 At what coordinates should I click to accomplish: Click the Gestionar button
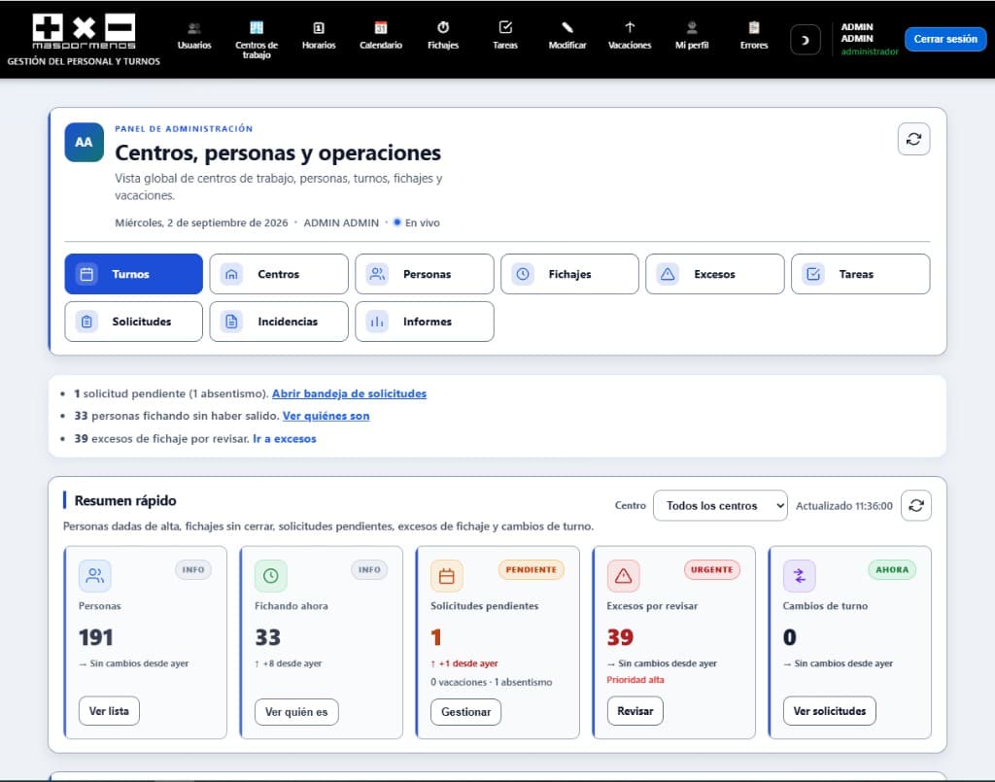(465, 712)
